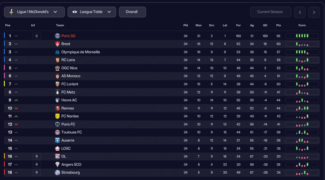This screenshot has width=325, height=180.
Task: Click the champion 'C' info badge
Action: pos(37,36)
